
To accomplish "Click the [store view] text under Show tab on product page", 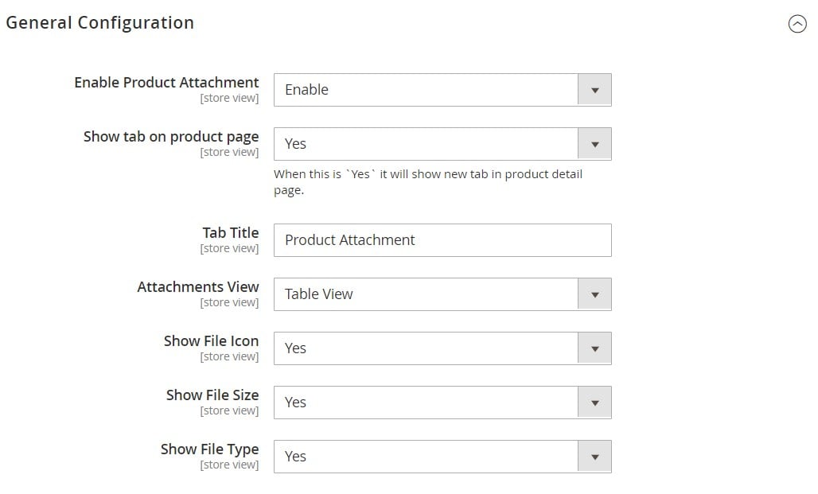I will tap(229, 152).
